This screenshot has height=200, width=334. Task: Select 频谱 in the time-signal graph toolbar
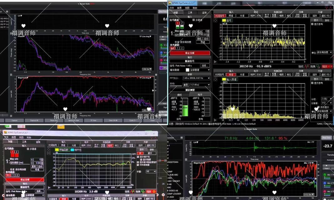[x=231, y=16]
